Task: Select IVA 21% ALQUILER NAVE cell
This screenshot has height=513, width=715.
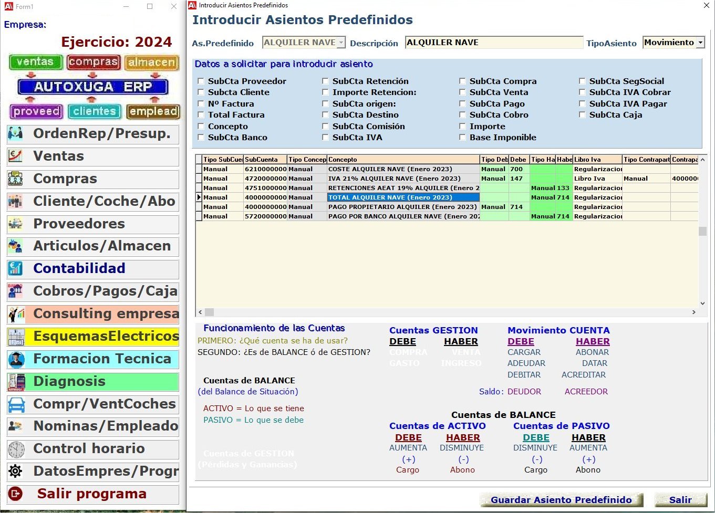Action: pyautogui.click(x=403, y=179)
